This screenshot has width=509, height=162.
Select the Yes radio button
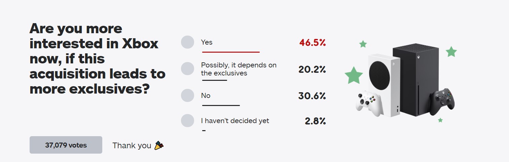pos(187,42)
